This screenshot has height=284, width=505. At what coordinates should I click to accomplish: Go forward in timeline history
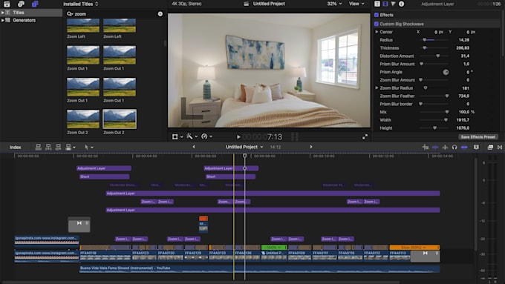pyautogui.click(x=310, y=147)
